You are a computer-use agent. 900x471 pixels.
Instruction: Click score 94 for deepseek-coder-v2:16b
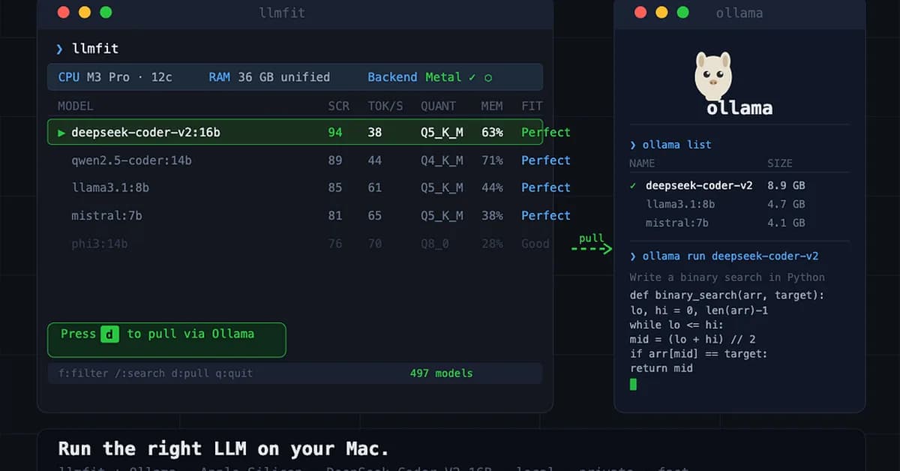335,133
